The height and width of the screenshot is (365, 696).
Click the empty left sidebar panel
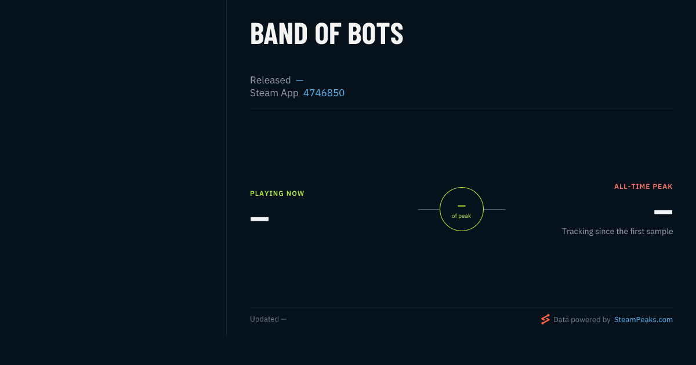(x=113, y=168)
